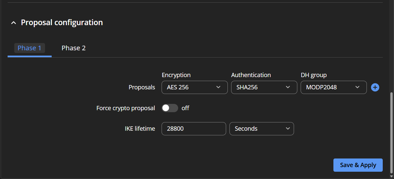Open the AES 256 encryption dropdown
The width and height of the screenshot is (394, 179).
point(194,87)
